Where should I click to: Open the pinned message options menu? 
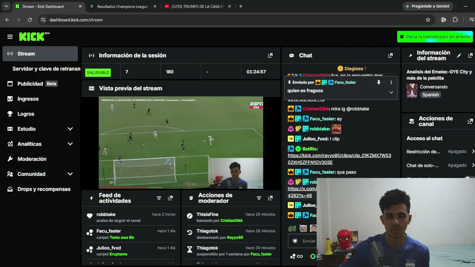[x=391, y=82]
